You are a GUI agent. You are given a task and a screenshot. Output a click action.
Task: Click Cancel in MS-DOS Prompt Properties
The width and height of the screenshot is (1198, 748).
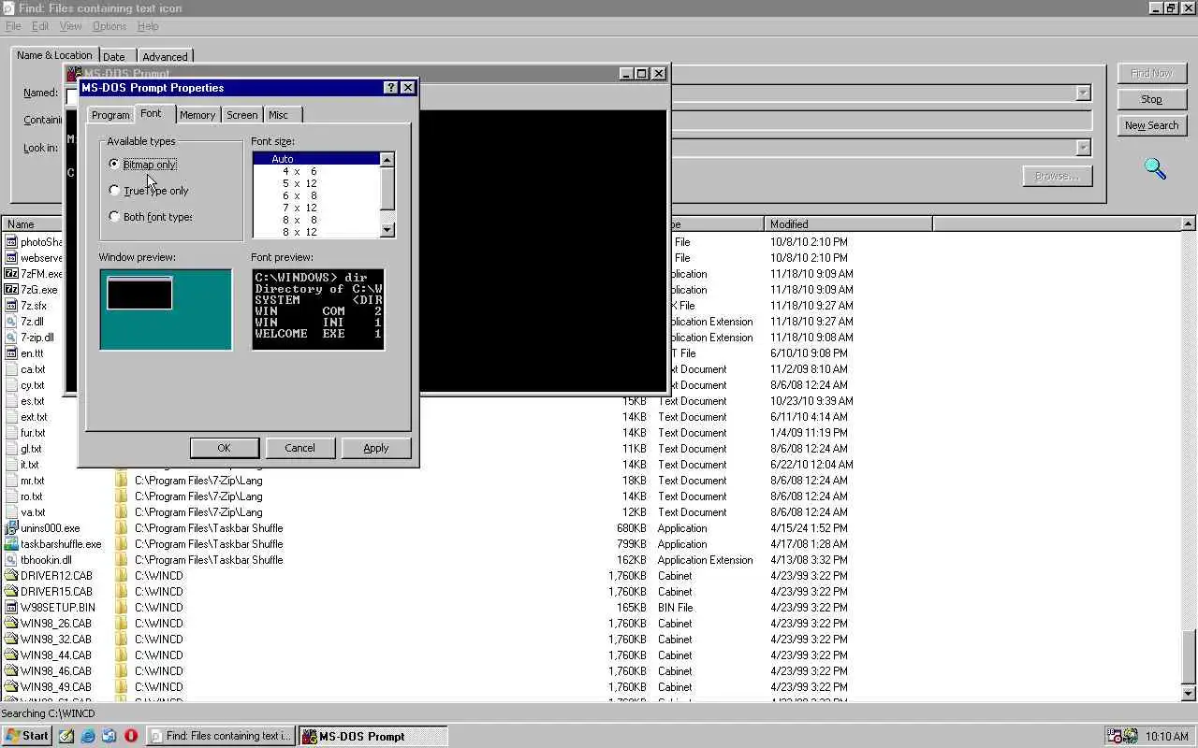299,448
